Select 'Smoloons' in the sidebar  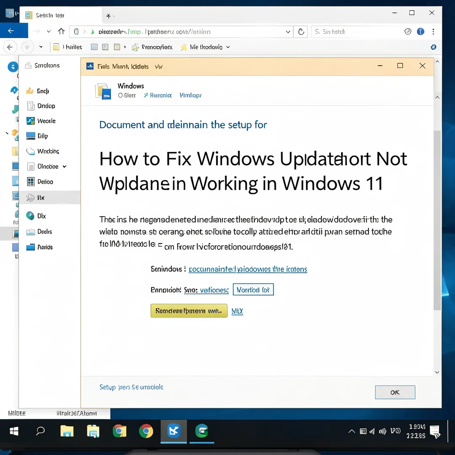(43, 66)
